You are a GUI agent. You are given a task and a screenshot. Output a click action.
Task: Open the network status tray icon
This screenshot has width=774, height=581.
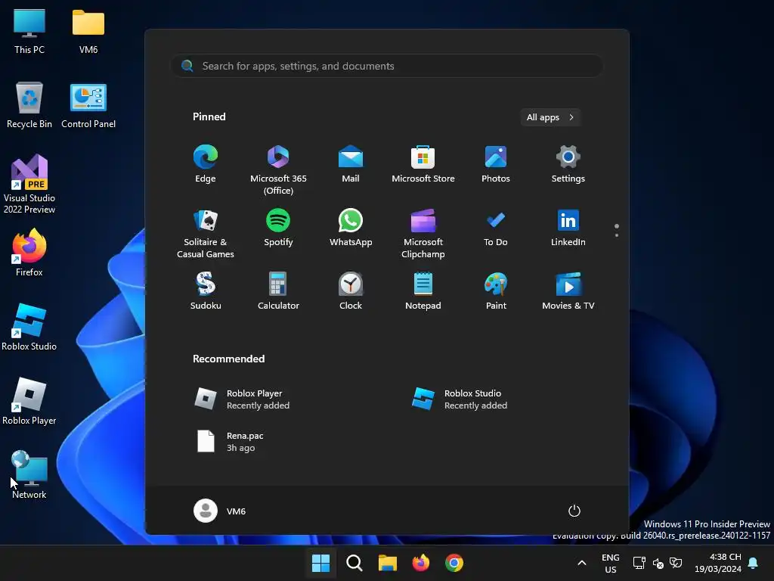coord(639,563)
